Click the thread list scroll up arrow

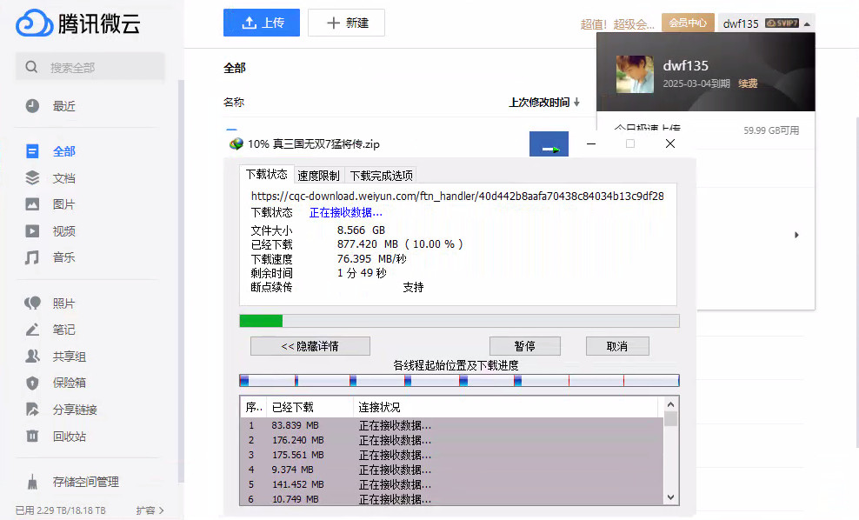(670, 404)
